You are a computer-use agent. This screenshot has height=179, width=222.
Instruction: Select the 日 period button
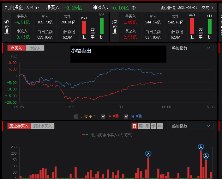[x=134, y=126]
